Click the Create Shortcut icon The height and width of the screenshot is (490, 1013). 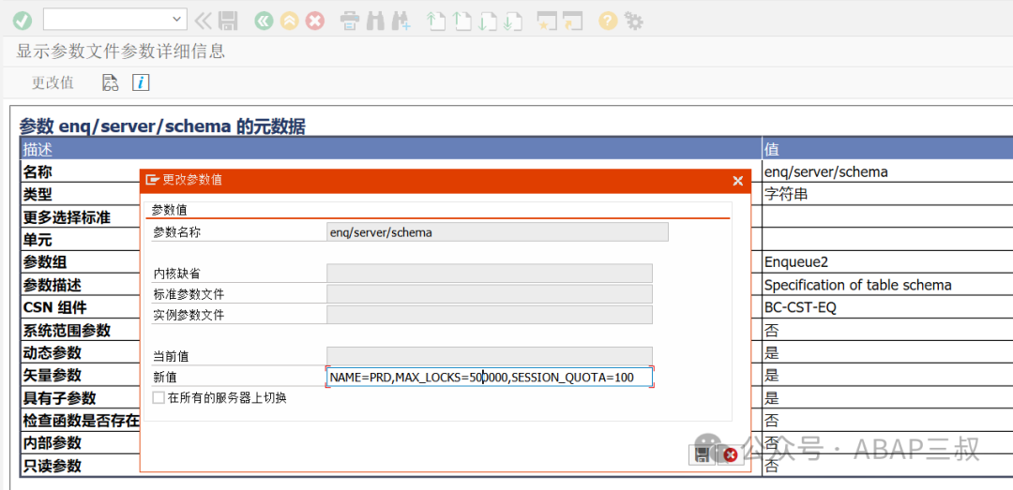[573, 22]
